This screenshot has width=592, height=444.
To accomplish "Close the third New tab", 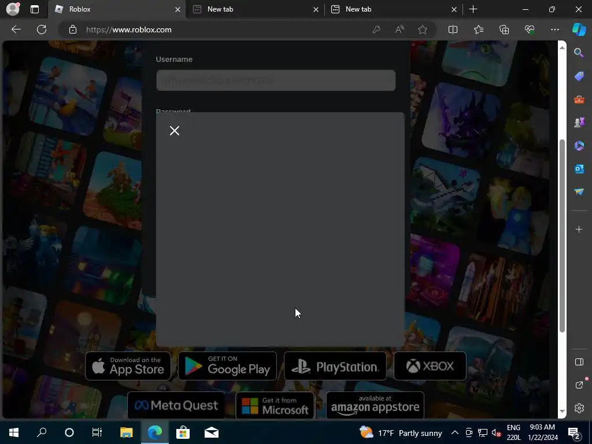I will click(454, 9).
